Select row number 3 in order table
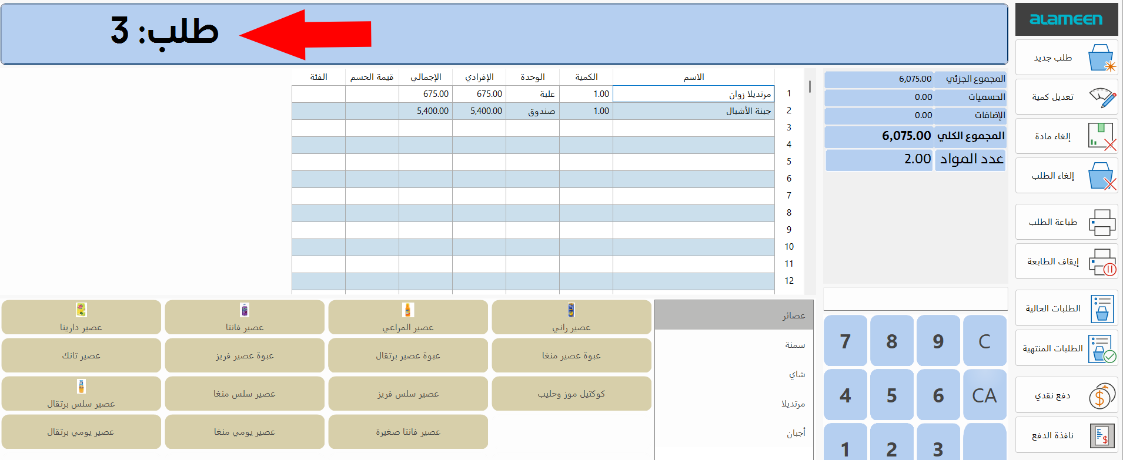Image resolution: width=1123 pixels, height=460 pixels. pos(789,127)
